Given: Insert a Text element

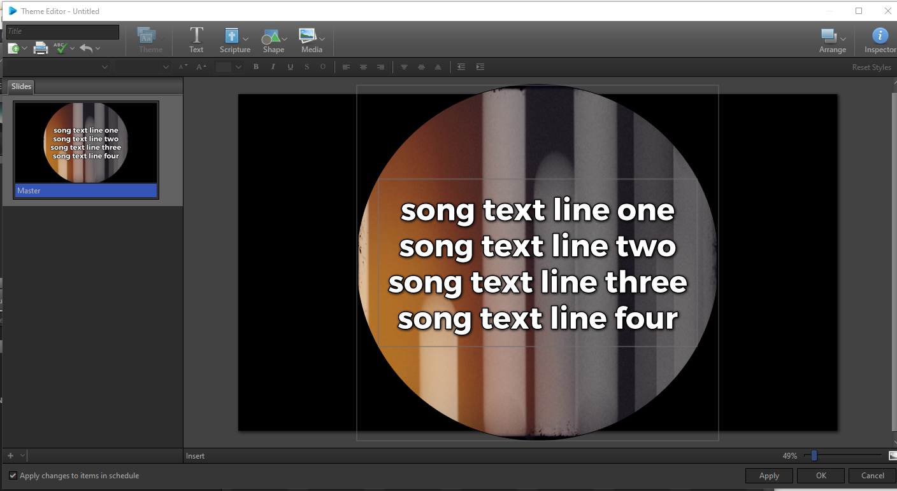Looking at the screenshot, I should point(196,39).
